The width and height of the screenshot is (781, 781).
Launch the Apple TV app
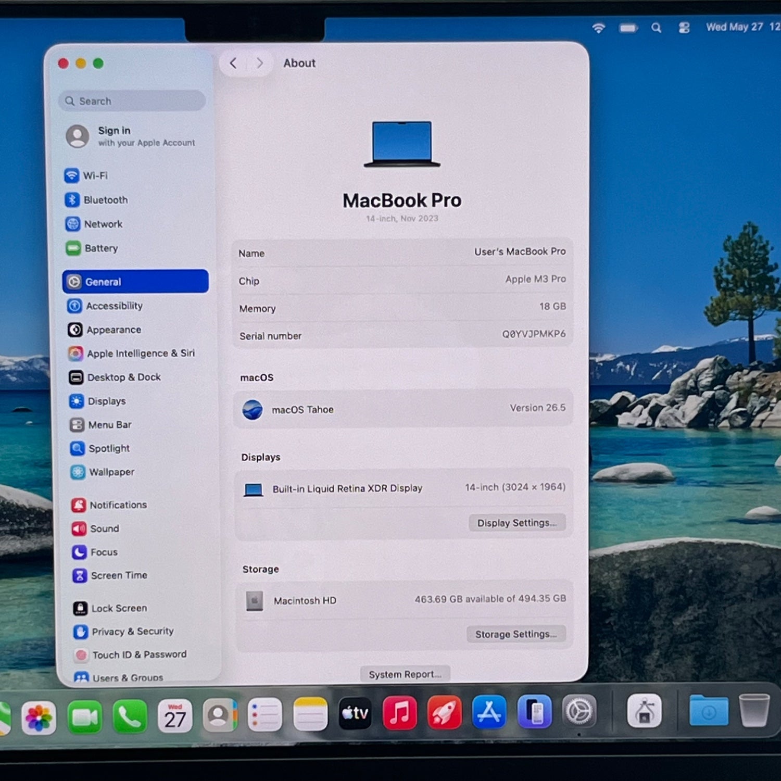pyautogui.click(x=355, y=713)
